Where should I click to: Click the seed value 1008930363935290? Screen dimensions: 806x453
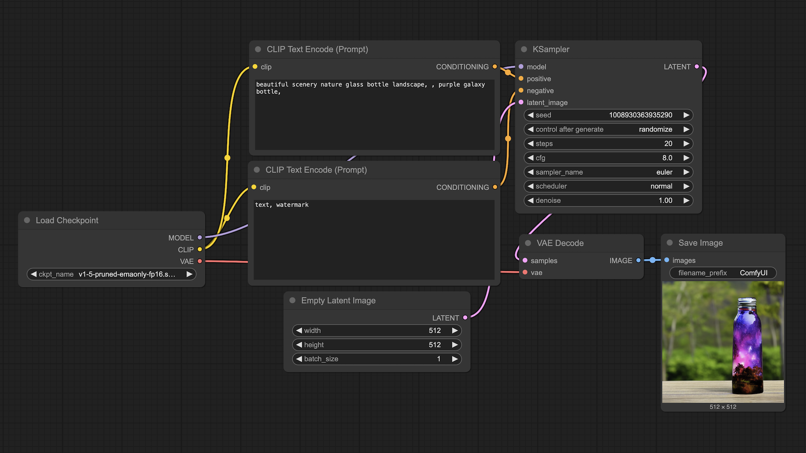pyautogui.click(x=641, y=115)
